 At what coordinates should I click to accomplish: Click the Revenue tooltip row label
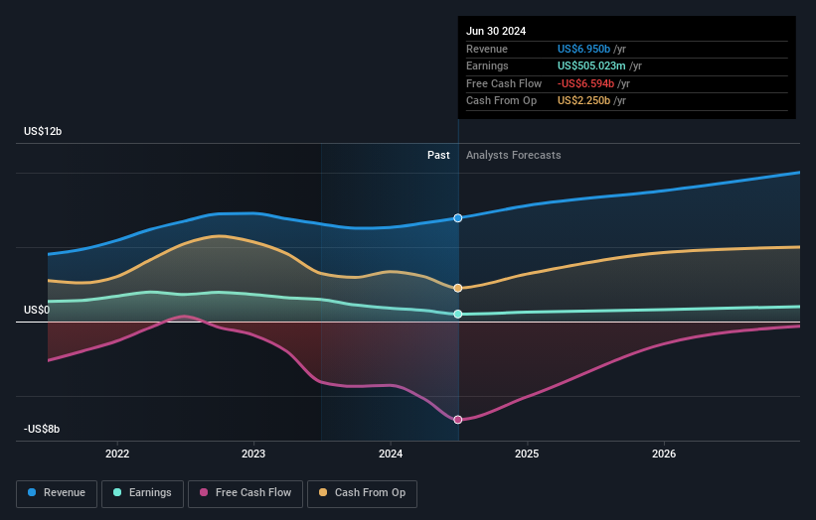[487, 49]
